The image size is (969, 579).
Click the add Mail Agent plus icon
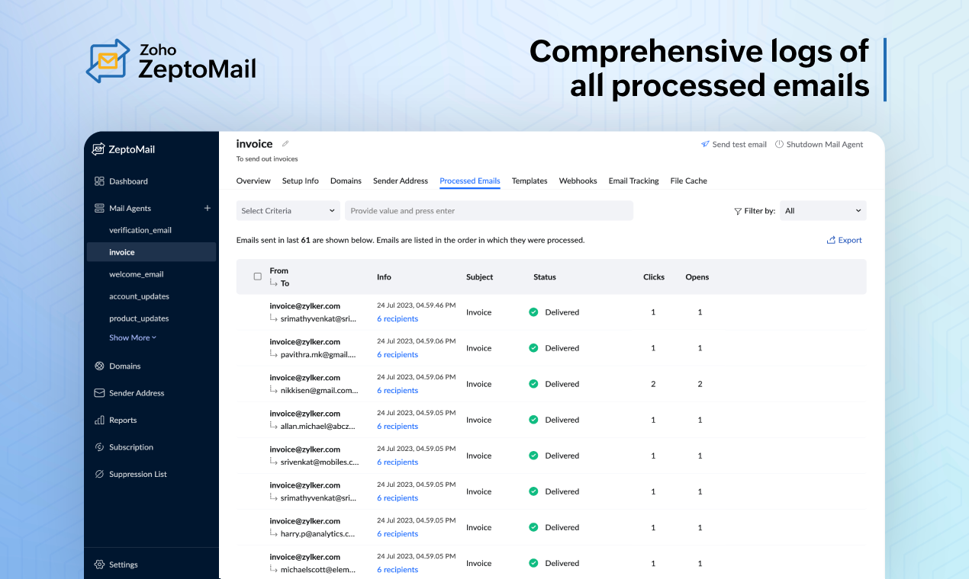pyautogui.click(x=207, y=207)
